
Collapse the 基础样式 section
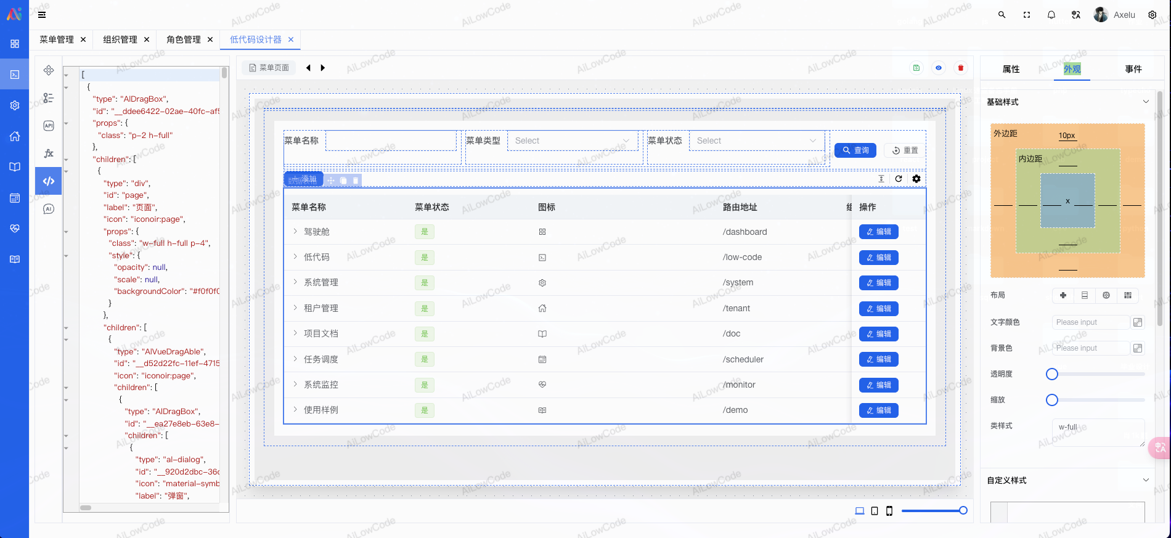point(1146,102)
